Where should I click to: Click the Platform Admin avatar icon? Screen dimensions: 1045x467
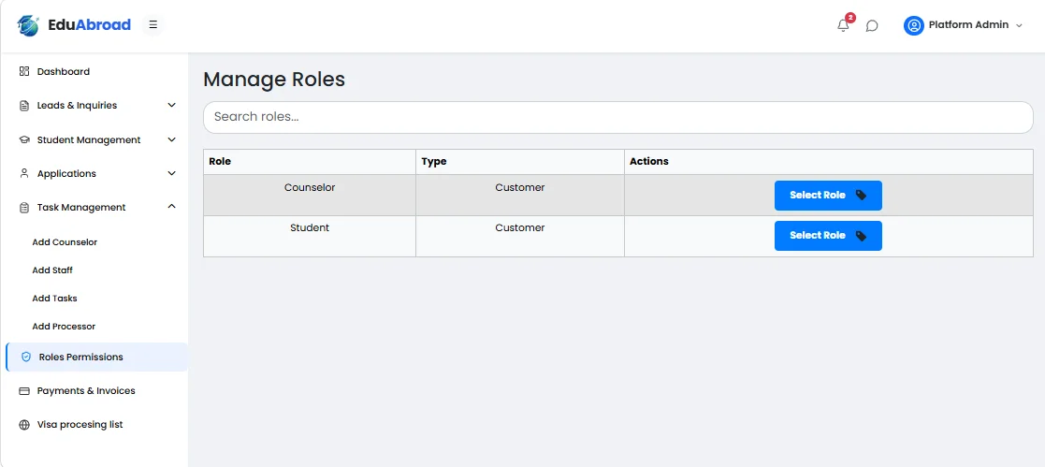tap(914, 25)
